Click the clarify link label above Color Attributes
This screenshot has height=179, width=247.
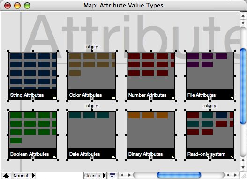click(x=92, y=47)
